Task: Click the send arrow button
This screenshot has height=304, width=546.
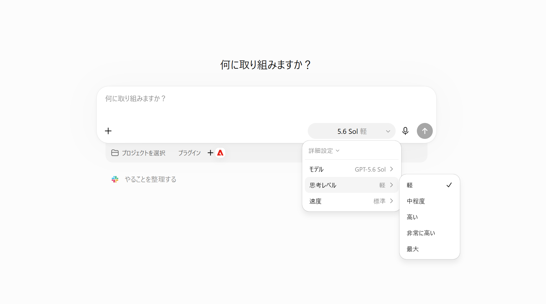Action: coord(425,131)
